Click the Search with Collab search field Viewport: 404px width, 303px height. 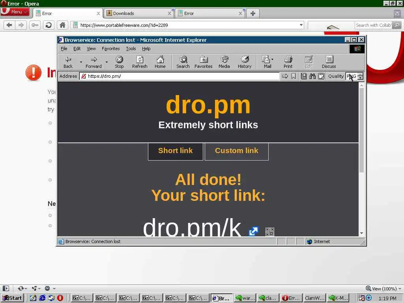(373, 25)
